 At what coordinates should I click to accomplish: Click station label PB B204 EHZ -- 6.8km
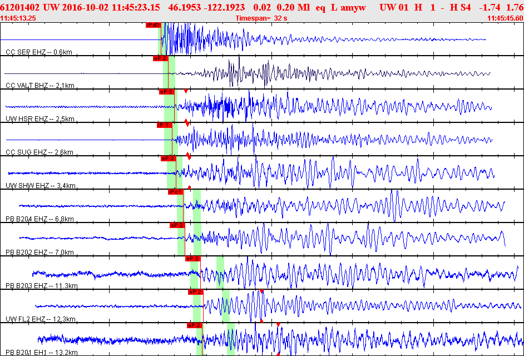pyautogui.click(x=39, y=219)
